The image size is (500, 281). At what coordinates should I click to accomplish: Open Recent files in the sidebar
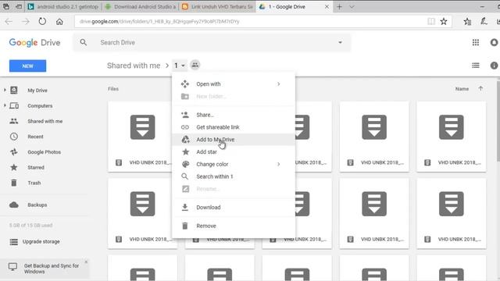[x=35, y=137]
